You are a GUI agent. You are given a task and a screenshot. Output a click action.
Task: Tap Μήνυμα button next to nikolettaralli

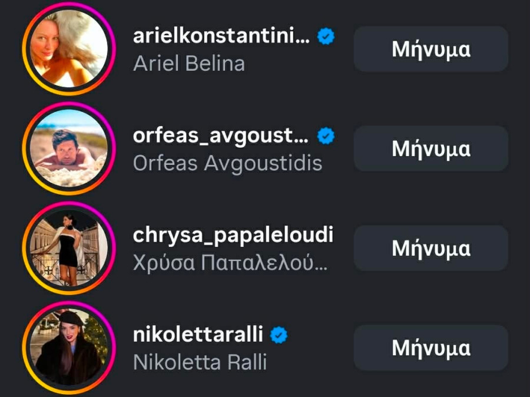click(431, 348)
